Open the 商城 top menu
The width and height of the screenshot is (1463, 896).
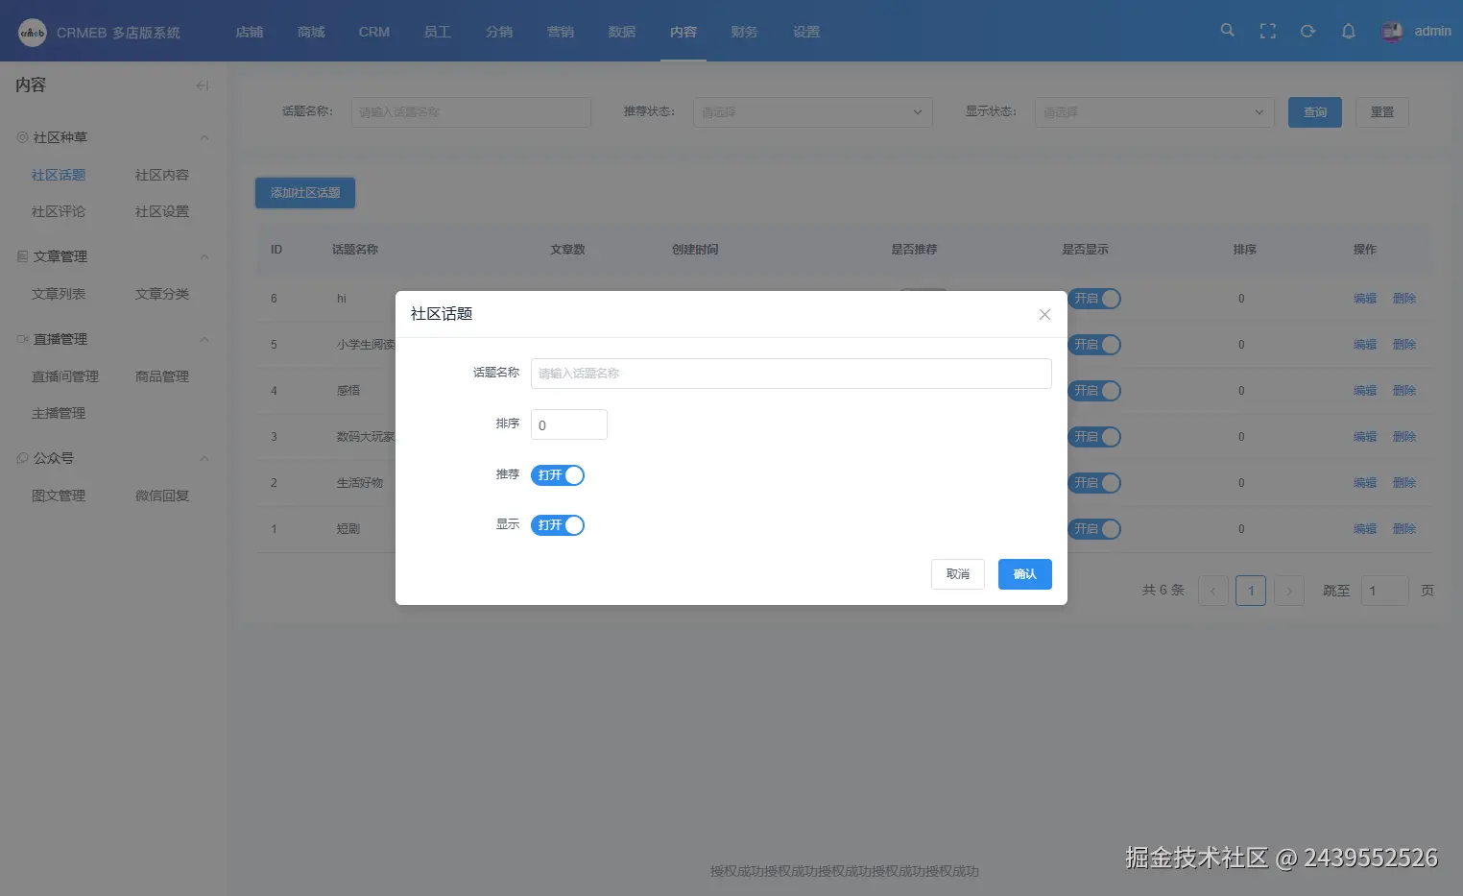[311, 32]
